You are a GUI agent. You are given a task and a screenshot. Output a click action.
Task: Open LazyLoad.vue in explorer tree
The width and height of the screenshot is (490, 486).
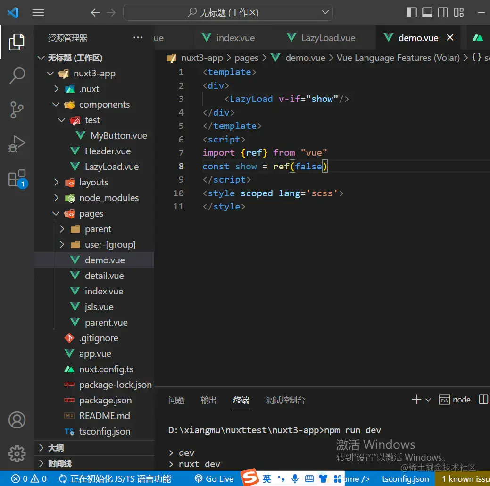coord(94,167)
